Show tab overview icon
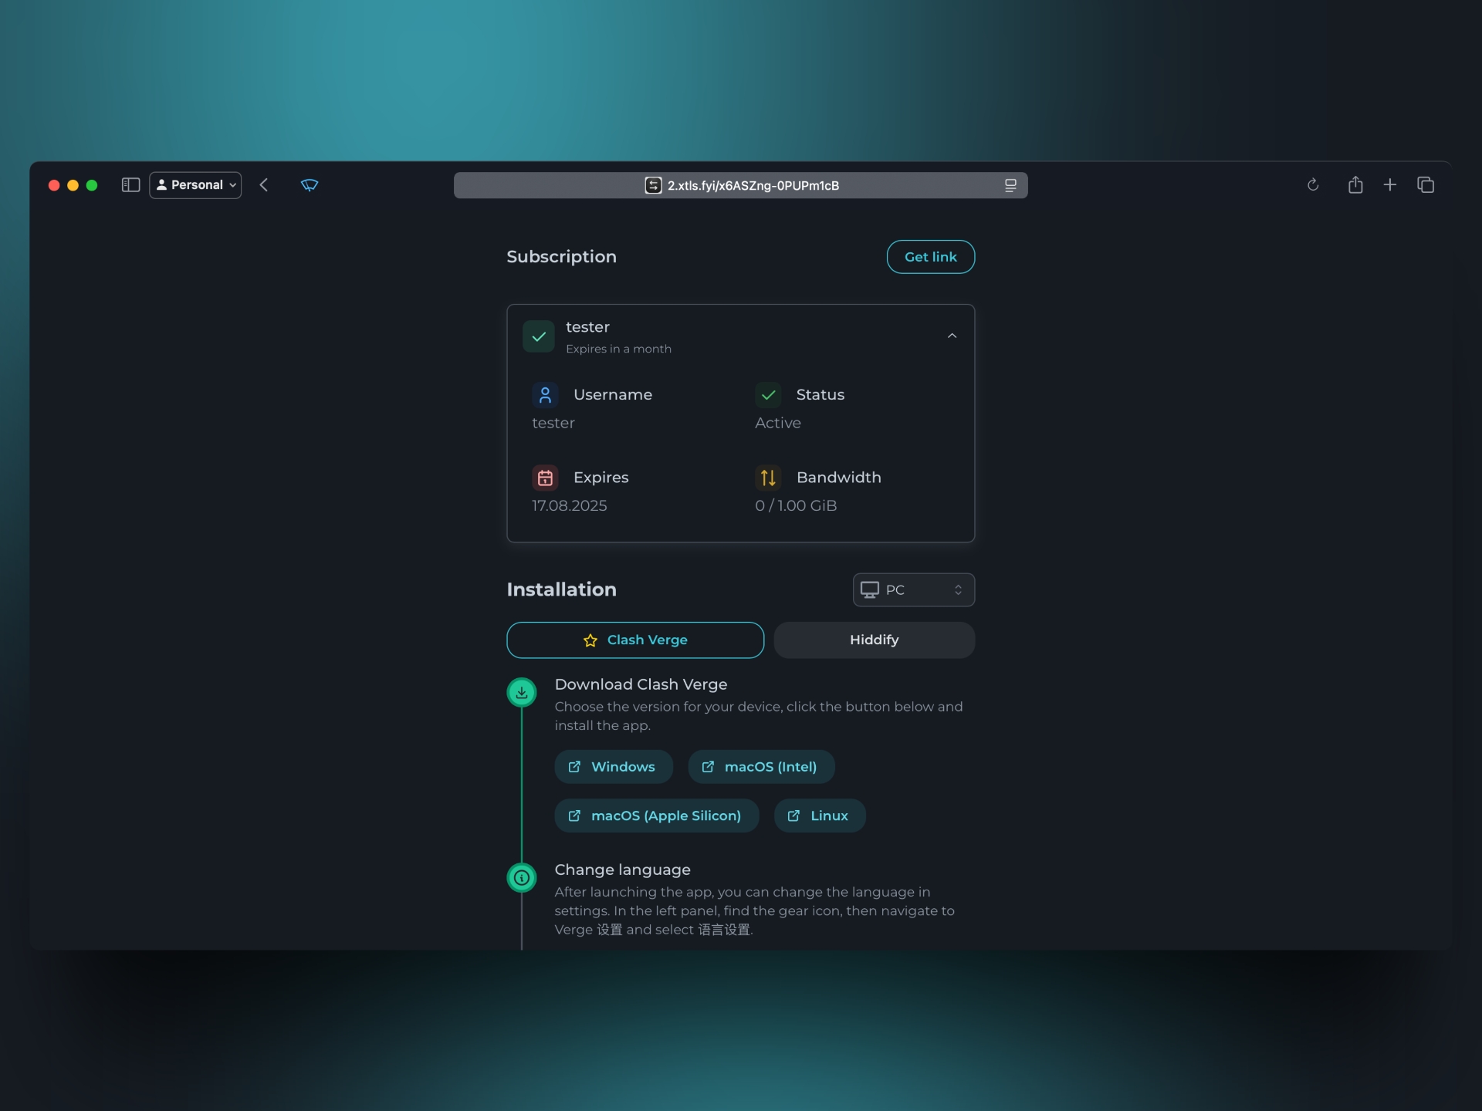 point(1426,185)
